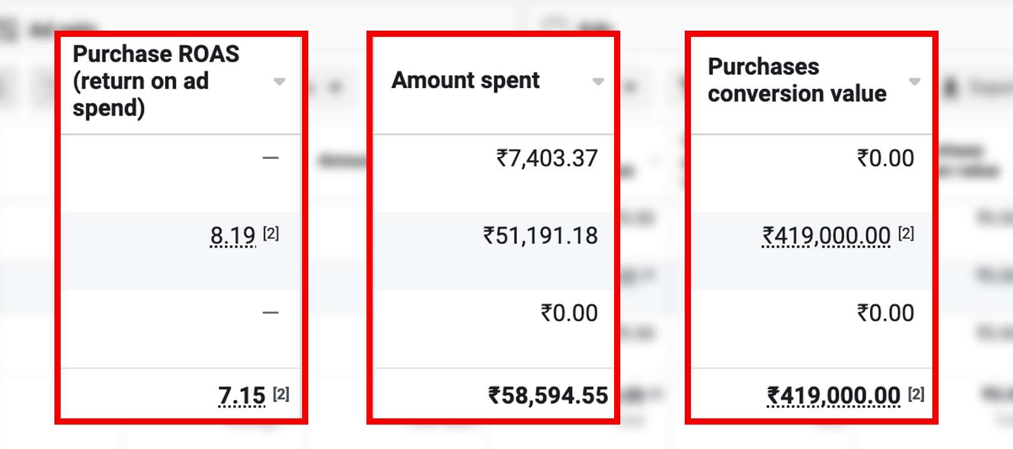The width and height of the screenshot is (1013, 449).
Task: Click the 8.19 ROAS value
Action: click(233, 236)
